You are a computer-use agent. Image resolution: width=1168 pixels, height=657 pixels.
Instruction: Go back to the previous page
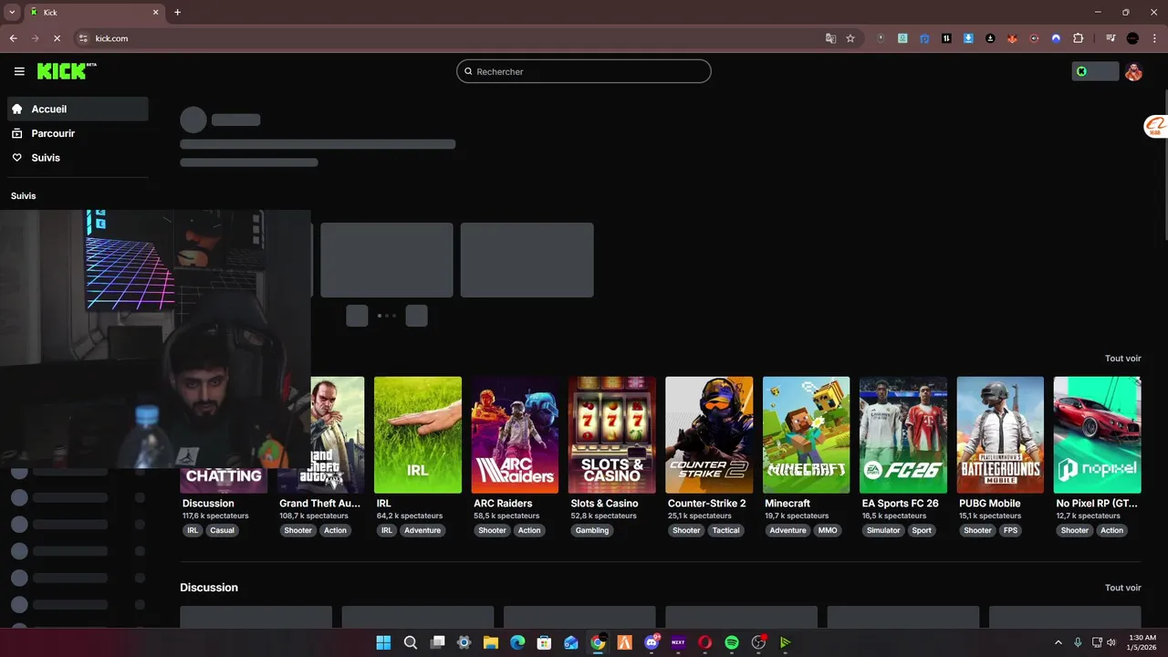pyautogui.click(x=13, y=38)
